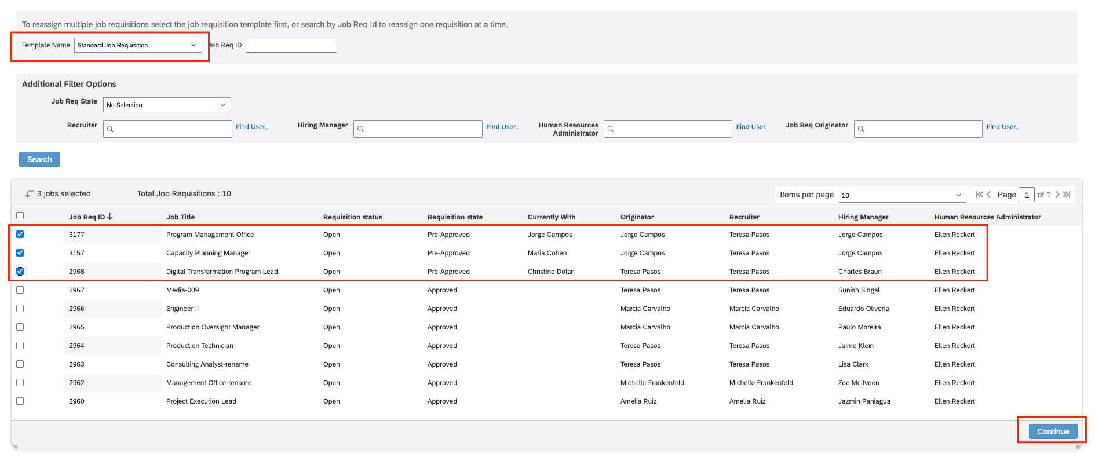Click search icon in Hiring Manager field

361,129
